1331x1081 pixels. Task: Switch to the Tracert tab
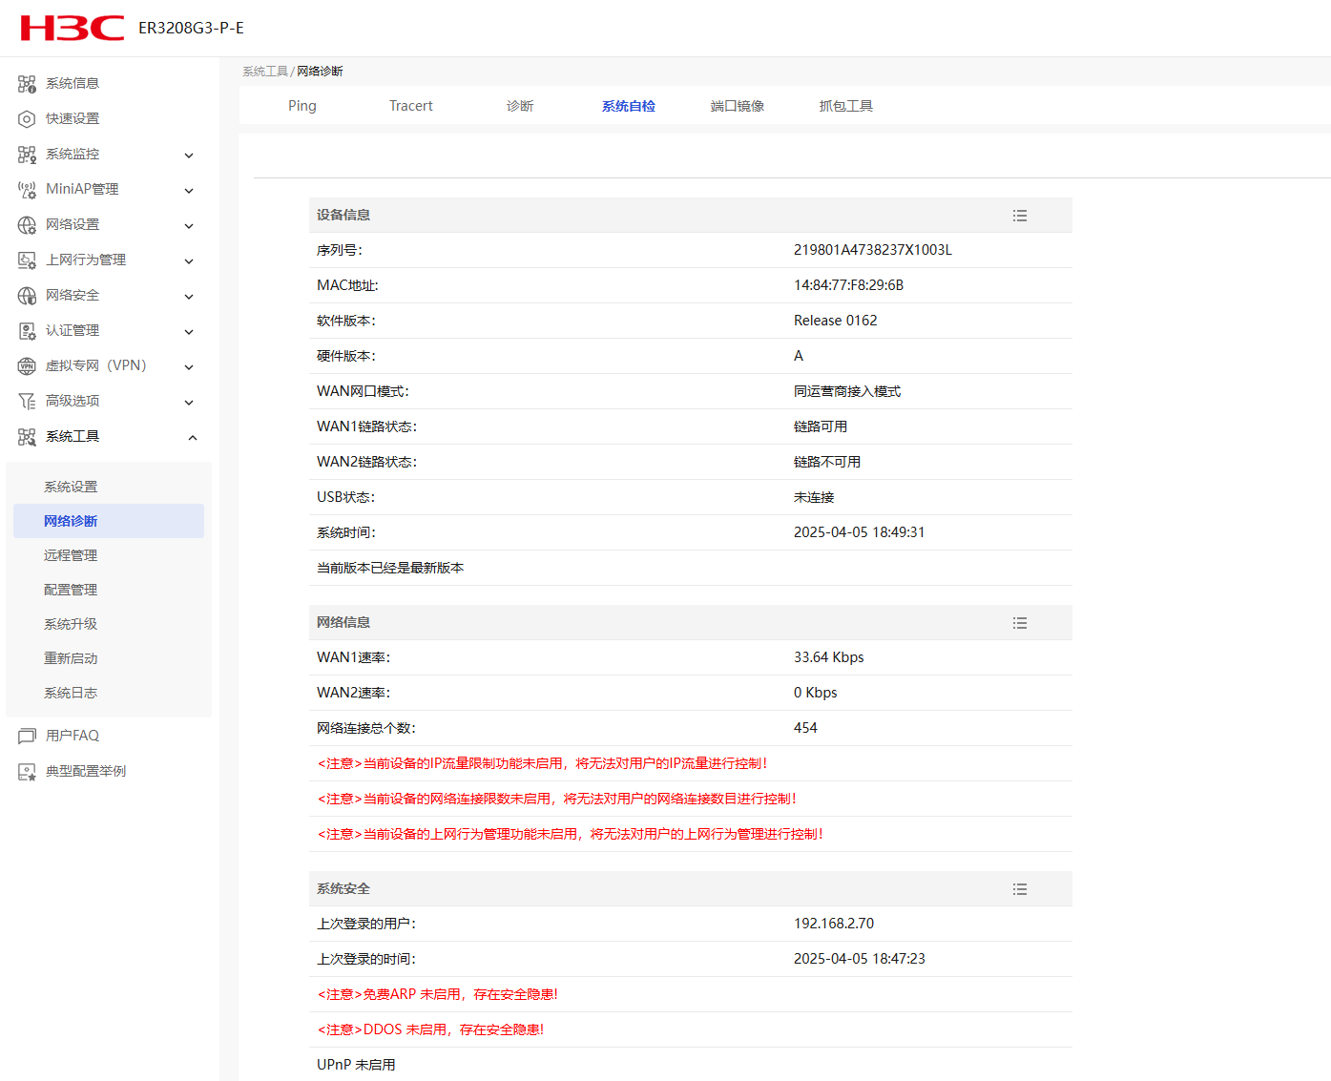[x=411, y=106]
